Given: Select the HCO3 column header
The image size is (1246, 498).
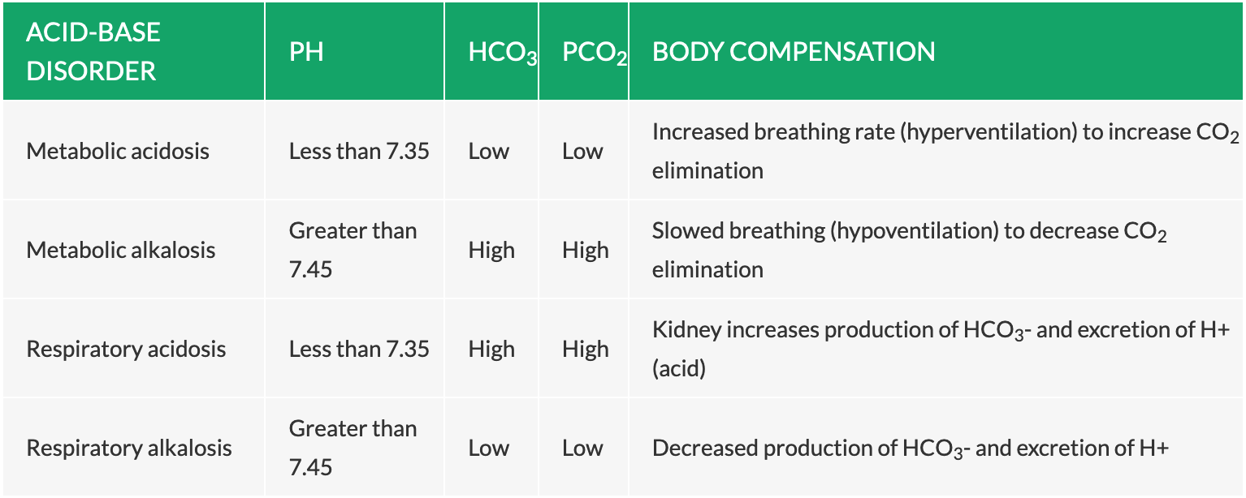Looking at the screenshot, I should point(502,53).
